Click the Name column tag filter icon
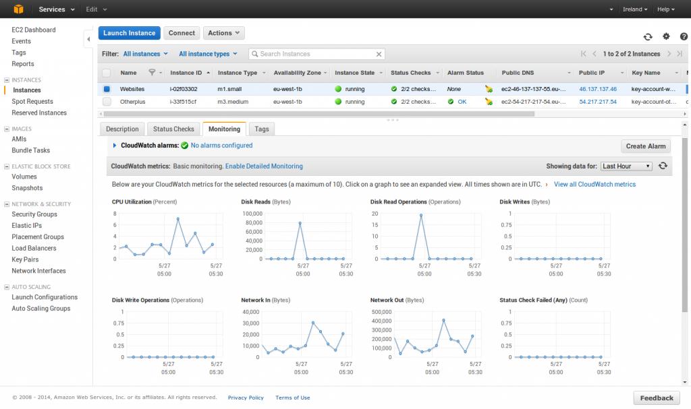 152,72
